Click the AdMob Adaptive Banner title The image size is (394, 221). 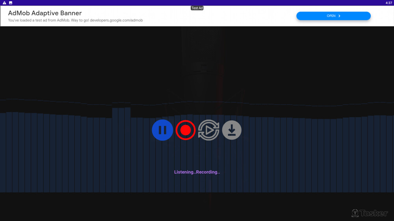tap(45, 13)
